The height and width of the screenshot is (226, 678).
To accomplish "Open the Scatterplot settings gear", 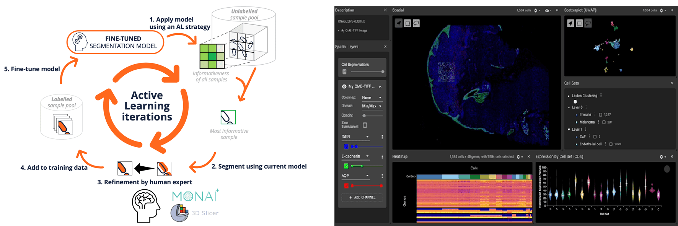I will pyautogui.click(x=662, y=10).
